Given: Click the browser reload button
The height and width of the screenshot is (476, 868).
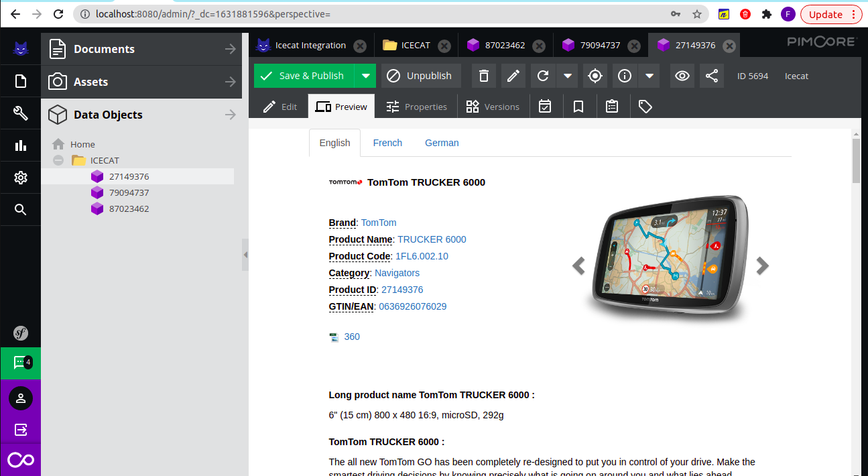Looking at the screenshot, I should [58, 14].
